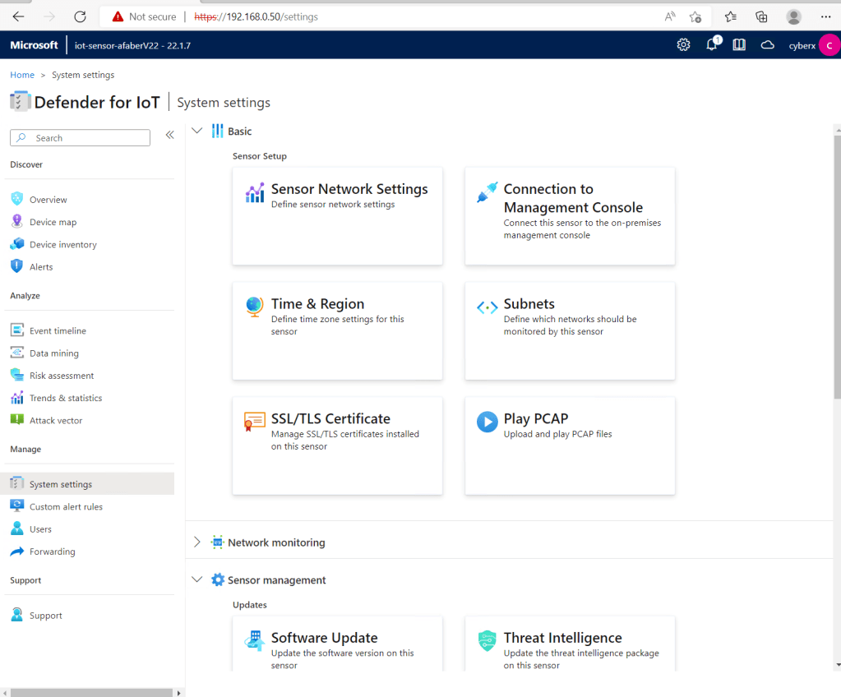
Task: Open the notifications bell icon
Action: (x=712, y=45)
